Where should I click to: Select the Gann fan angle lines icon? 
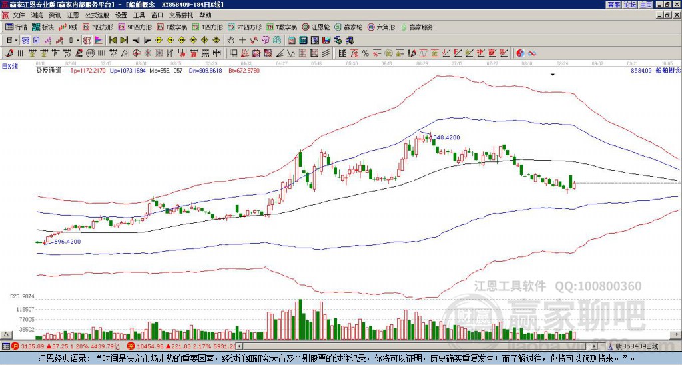pos(245,53)
